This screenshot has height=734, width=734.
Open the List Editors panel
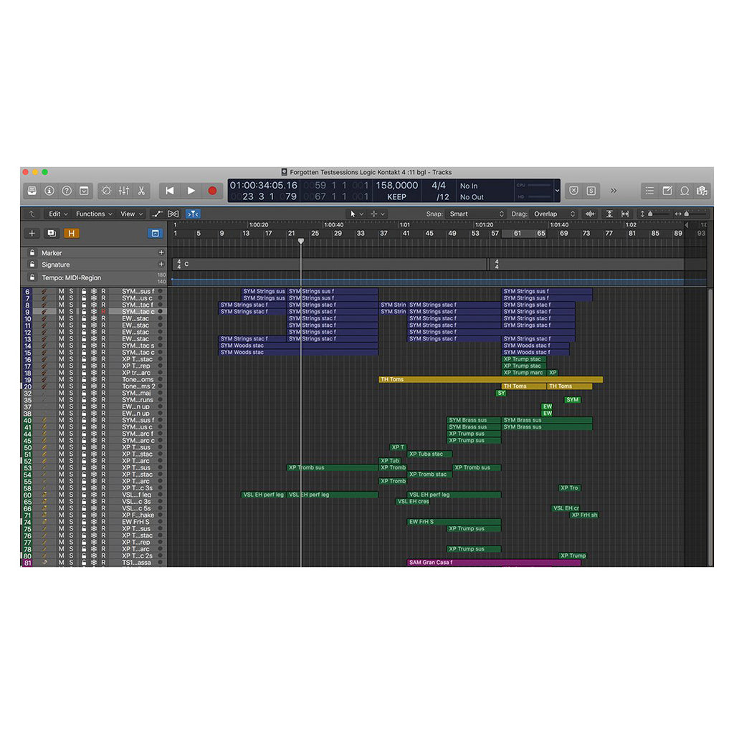[x=649, y=191]
